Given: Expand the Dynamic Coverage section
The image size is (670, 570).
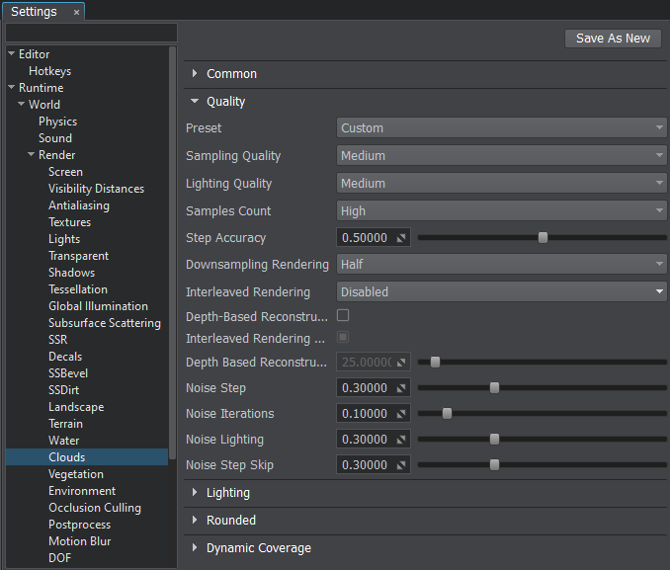Looking at the screenshot, I should (x=258, y=548).
